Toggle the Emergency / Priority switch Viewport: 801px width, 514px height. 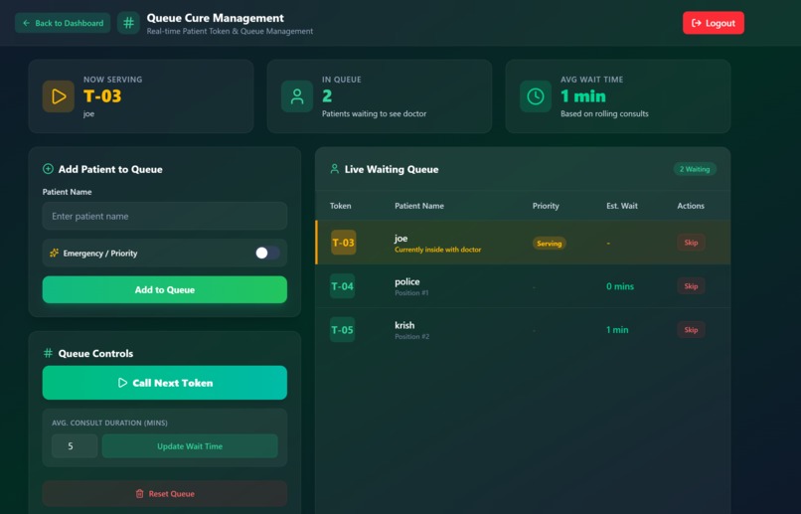pos(267,253)
